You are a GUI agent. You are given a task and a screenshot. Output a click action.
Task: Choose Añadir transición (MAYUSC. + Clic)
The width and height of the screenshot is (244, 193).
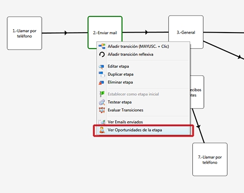143,46
